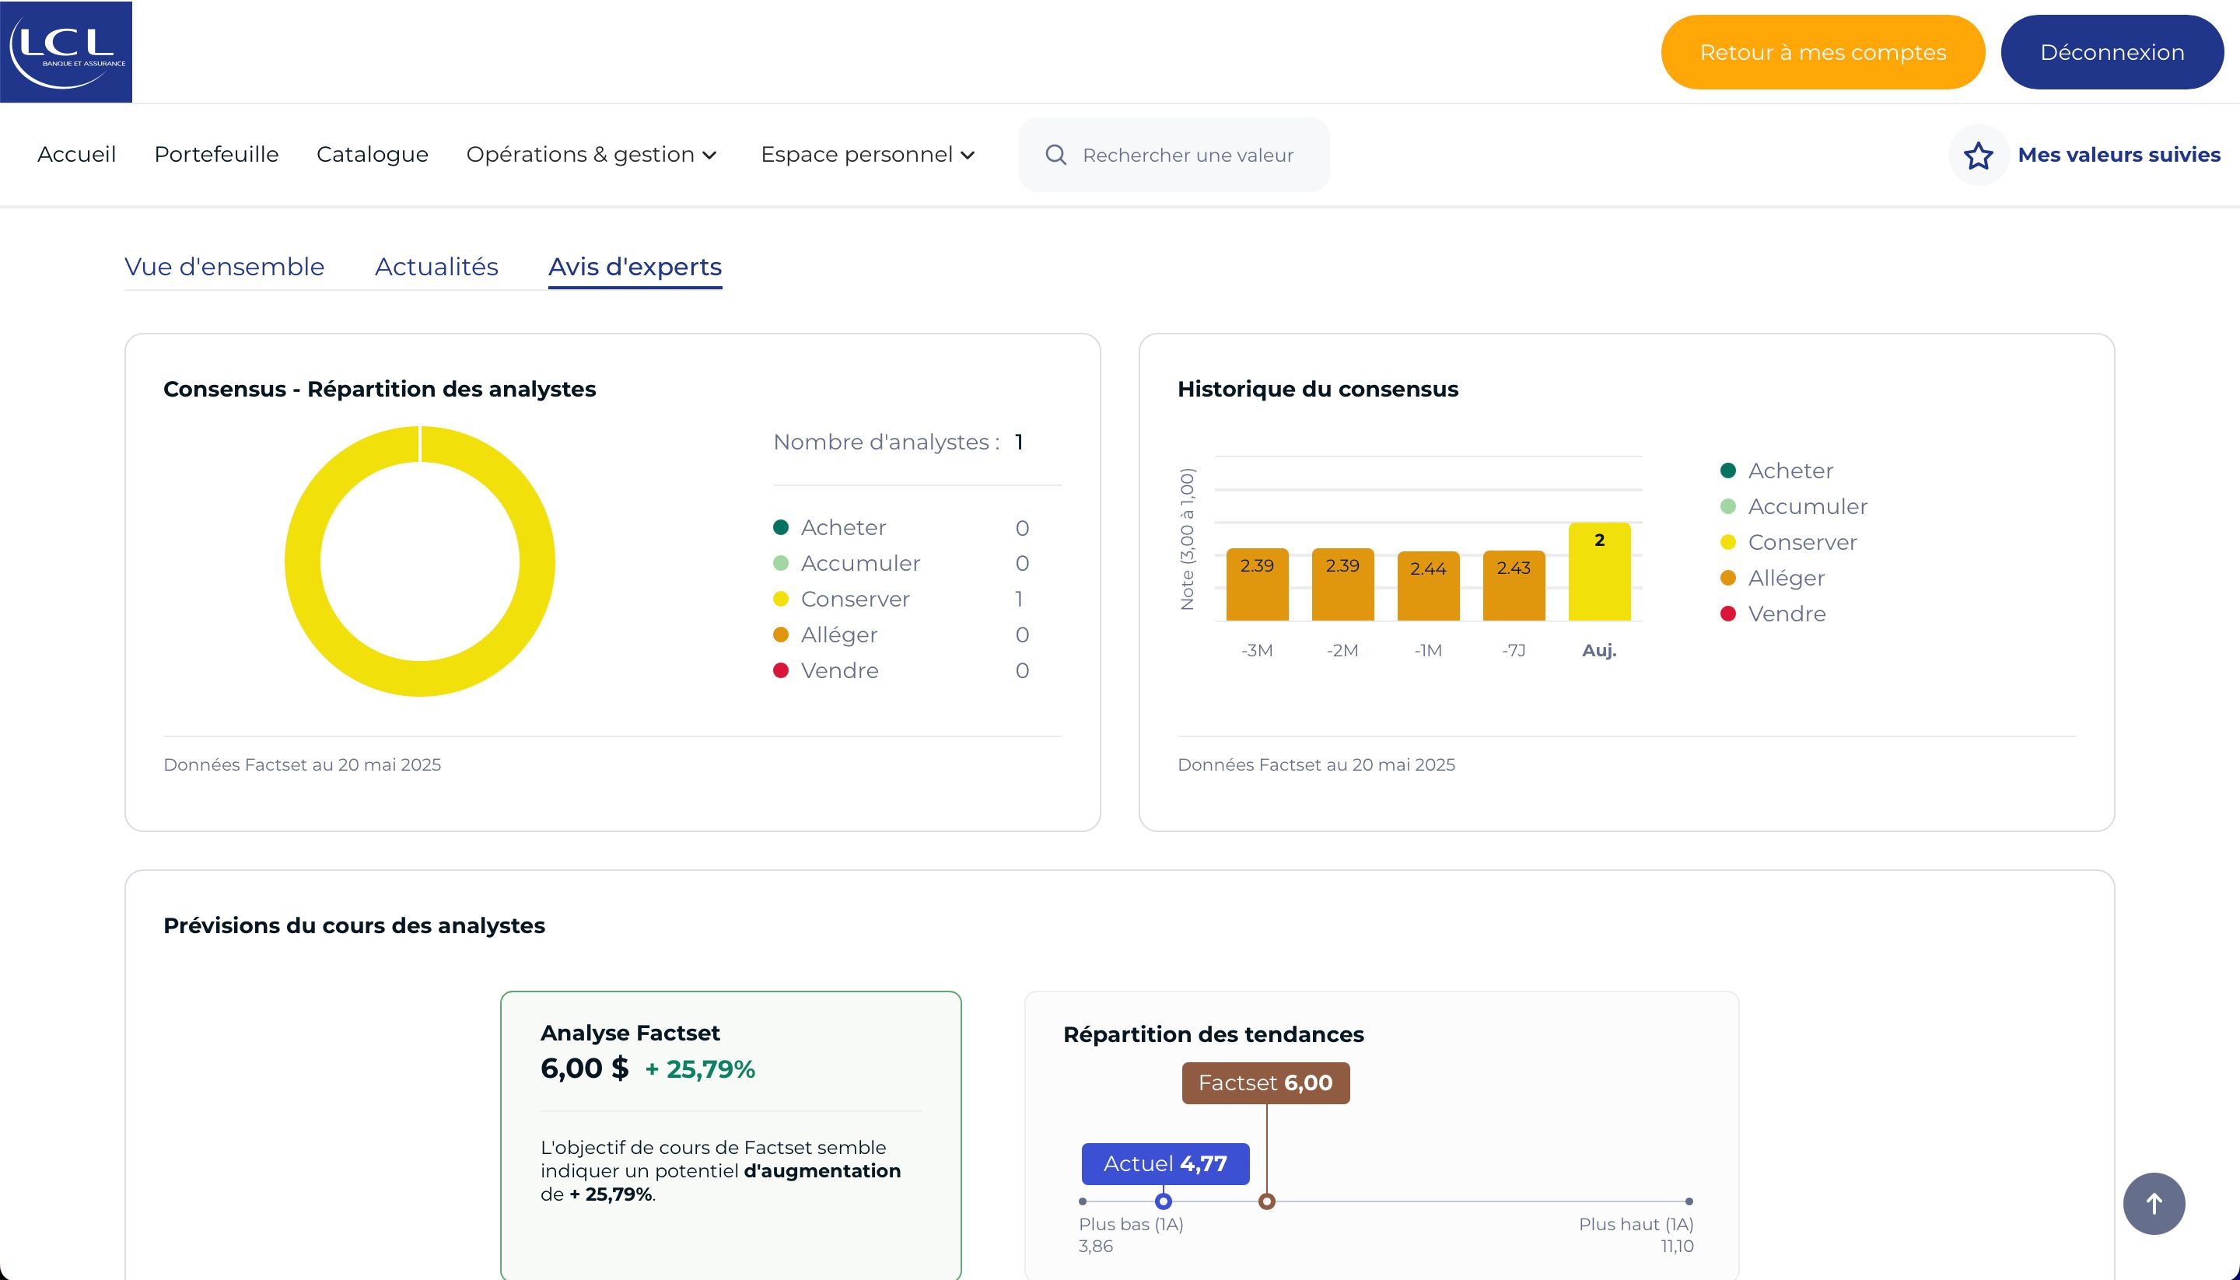Viewport: 2240px width, 1280px height.
Task: Click the Rechercher une valeur field
Action: [1174, 155]
